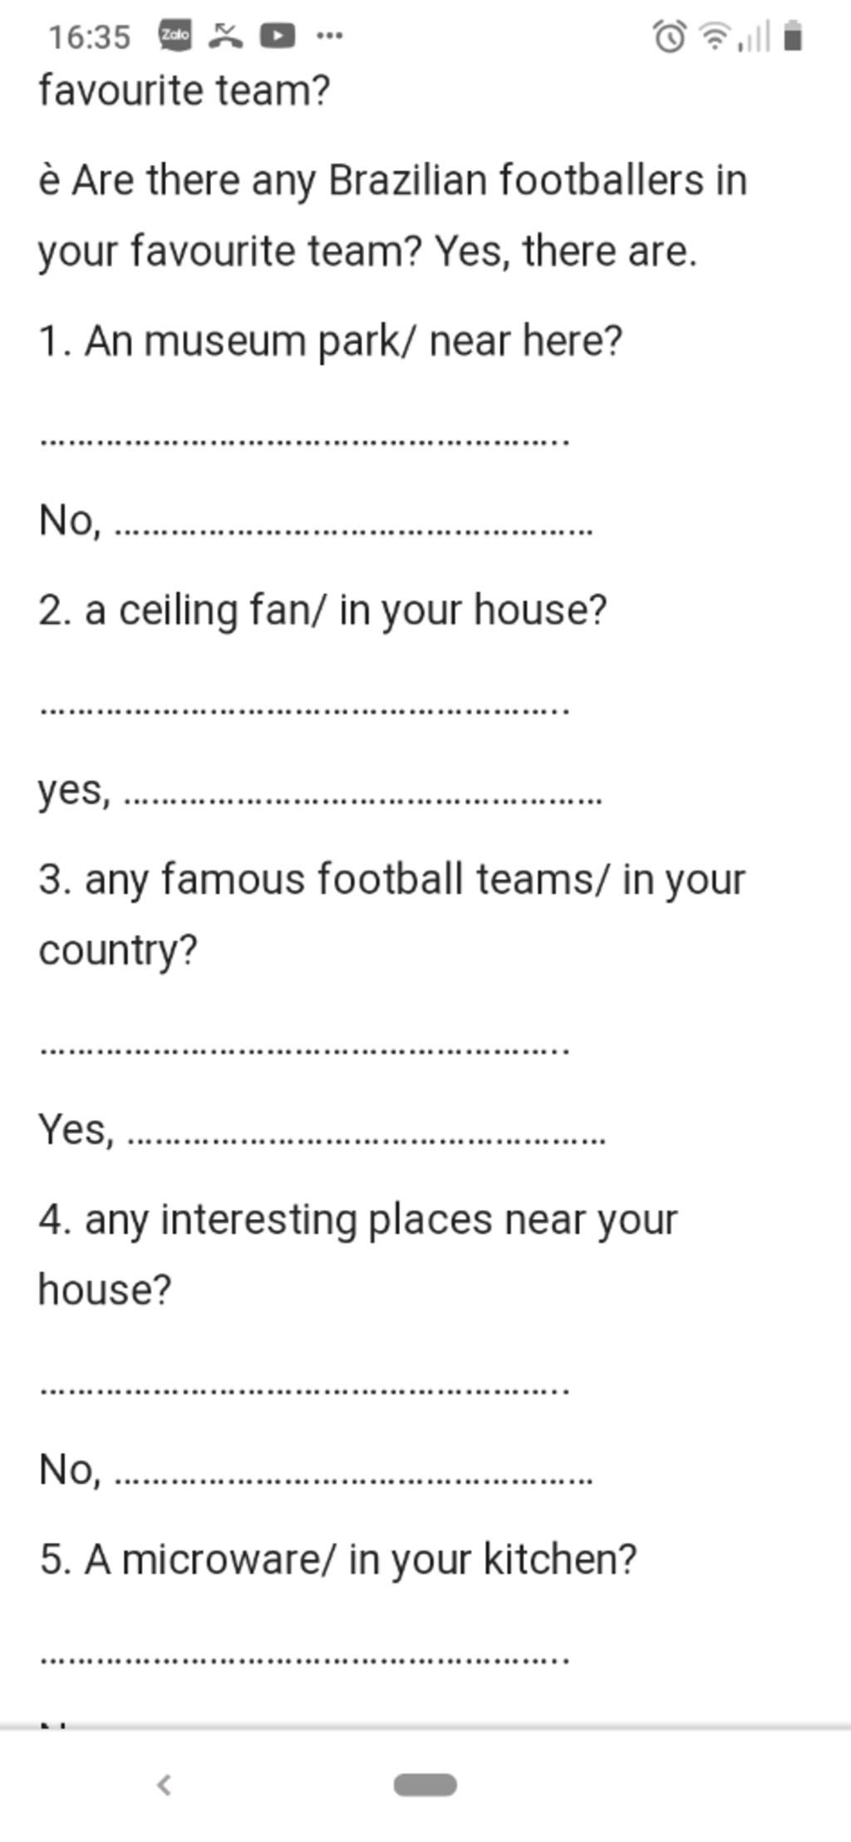Tap the alarm clock status icon

(670, 37)
